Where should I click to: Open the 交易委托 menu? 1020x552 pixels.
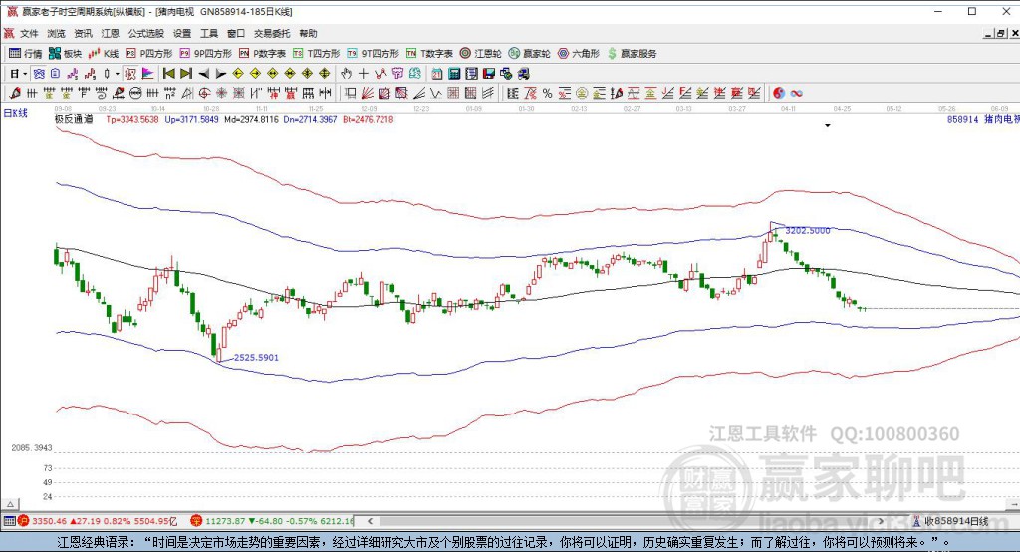point(272,33)
